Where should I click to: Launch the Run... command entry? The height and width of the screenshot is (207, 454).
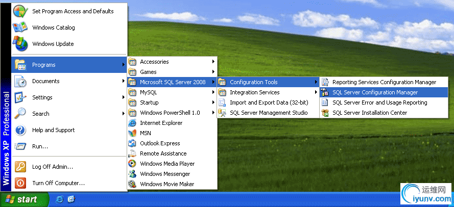[69, 146]
